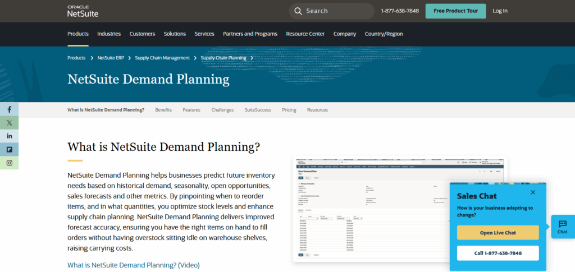Jump to the Pricing section

click(x=289, y=110)
